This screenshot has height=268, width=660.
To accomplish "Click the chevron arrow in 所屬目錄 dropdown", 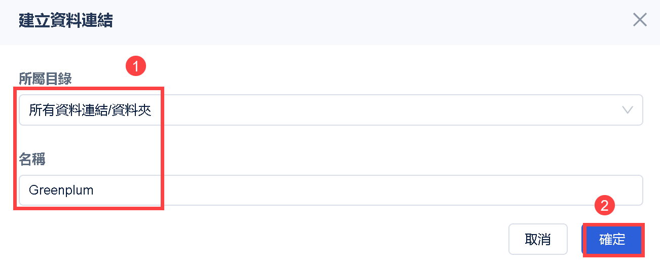I will (x=628, y=110).
